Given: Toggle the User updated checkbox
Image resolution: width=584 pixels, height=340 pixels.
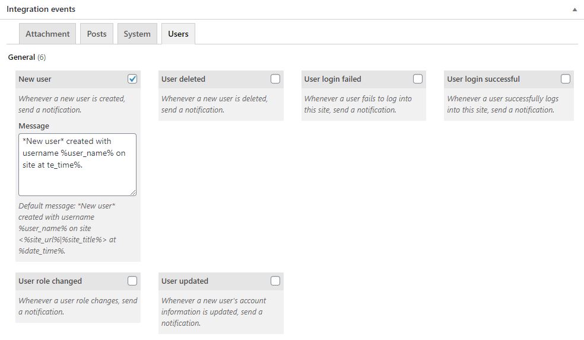Looking at the screenshot, I should 275,281.
